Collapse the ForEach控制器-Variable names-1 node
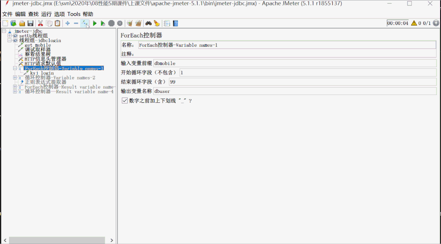Image resolution: width=441 pixels, height=244 pixels. (x=15, y=68)
